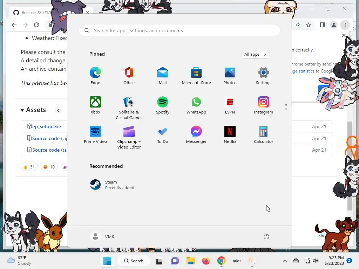Open Instagram

click(264, 105)
